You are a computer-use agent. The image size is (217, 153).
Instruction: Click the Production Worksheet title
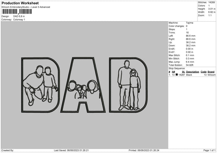[x=20, y=3]
